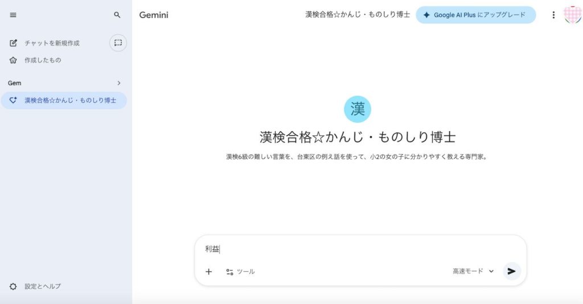583x304 pixels.
Task: Open the 高速モード model dropdown
Action: point(473,272)
